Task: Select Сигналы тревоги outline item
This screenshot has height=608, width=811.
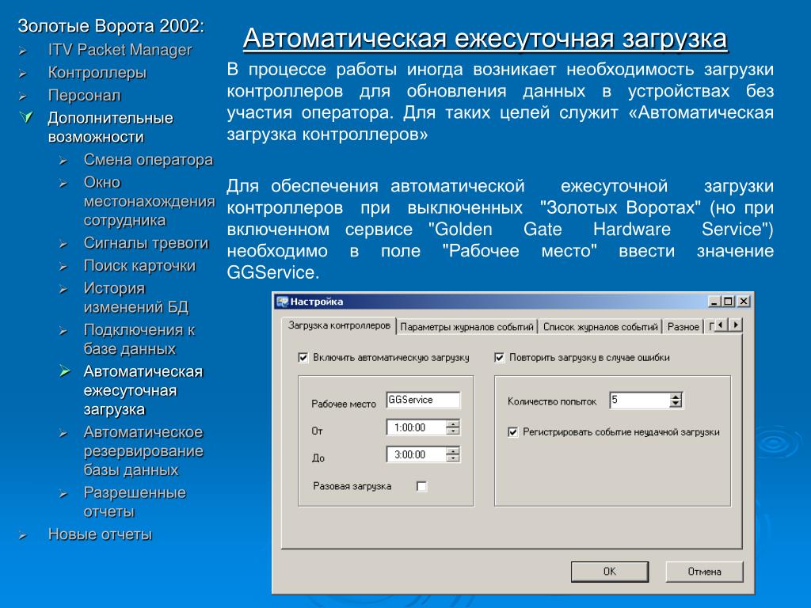Action: tap(146, 242)
